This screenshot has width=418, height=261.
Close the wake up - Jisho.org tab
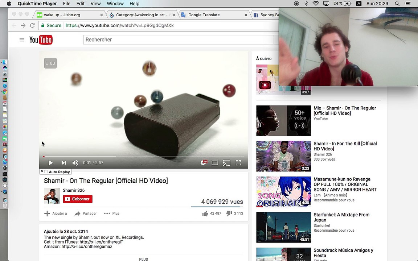coord(101,15)
